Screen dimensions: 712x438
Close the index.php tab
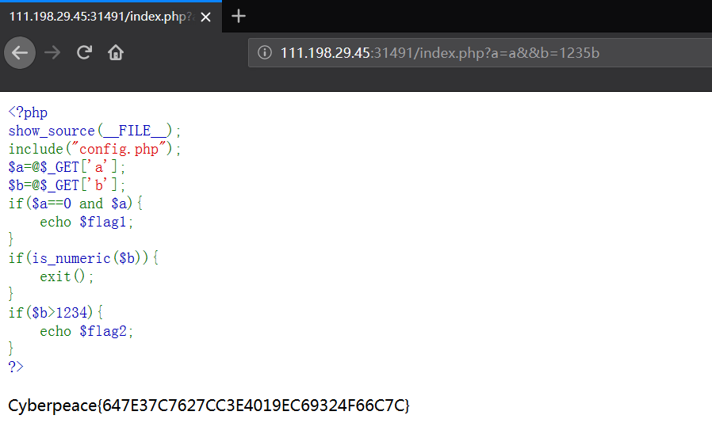tap(205, 17)
